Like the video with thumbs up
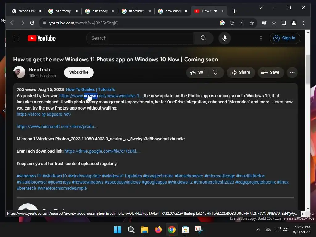The width and height of the screenshot is (316, 237). click(197, 72)
